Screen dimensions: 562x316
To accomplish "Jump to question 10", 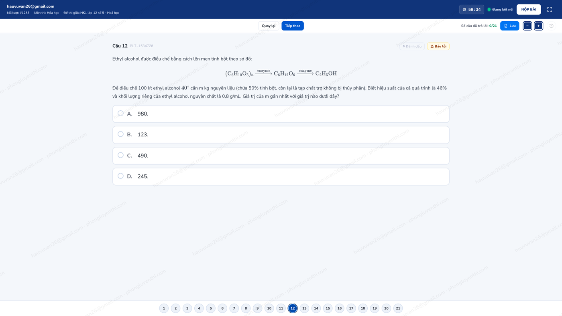I will click(x=269, y=308).
